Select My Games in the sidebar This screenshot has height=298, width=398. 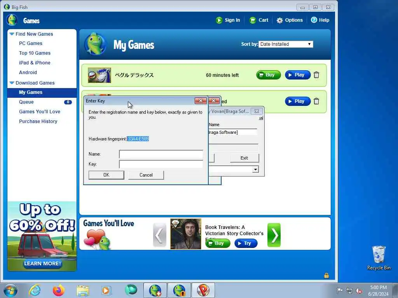click(42, 92)
